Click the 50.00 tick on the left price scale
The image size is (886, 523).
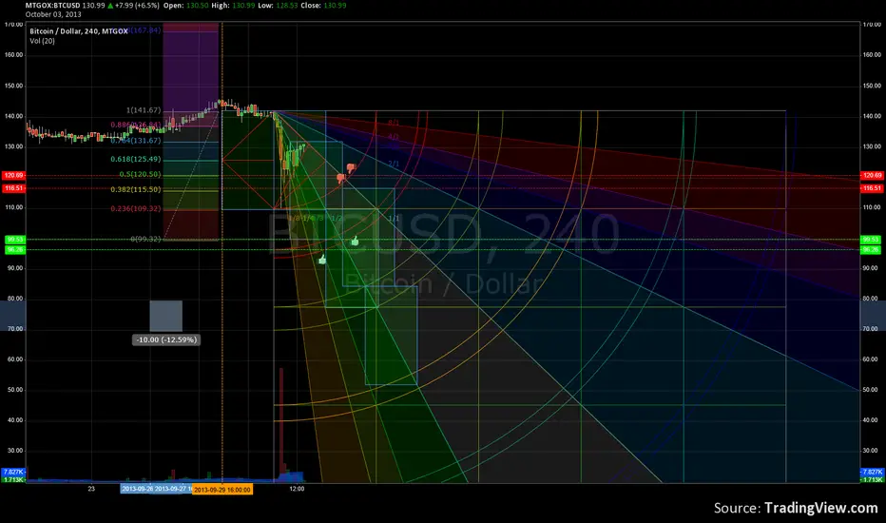pos(14,390)
